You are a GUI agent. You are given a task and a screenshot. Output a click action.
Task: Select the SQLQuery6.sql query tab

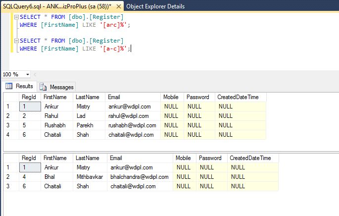(54, 6)
